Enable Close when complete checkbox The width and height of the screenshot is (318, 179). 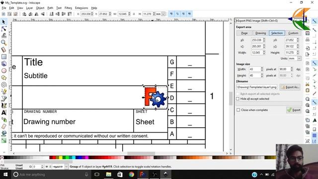238,110
